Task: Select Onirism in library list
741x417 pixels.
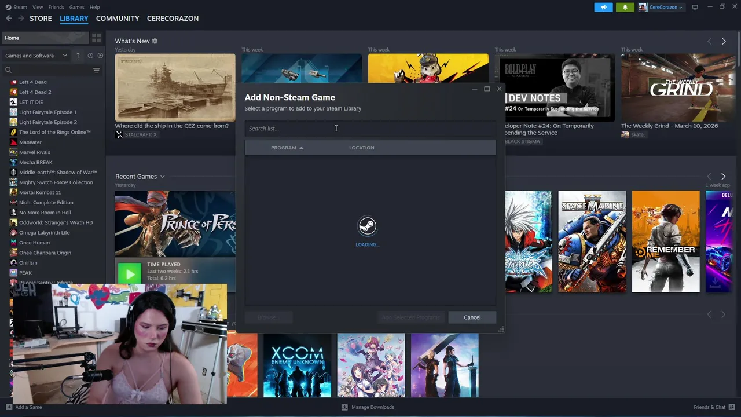Action: tap(28, 263)
